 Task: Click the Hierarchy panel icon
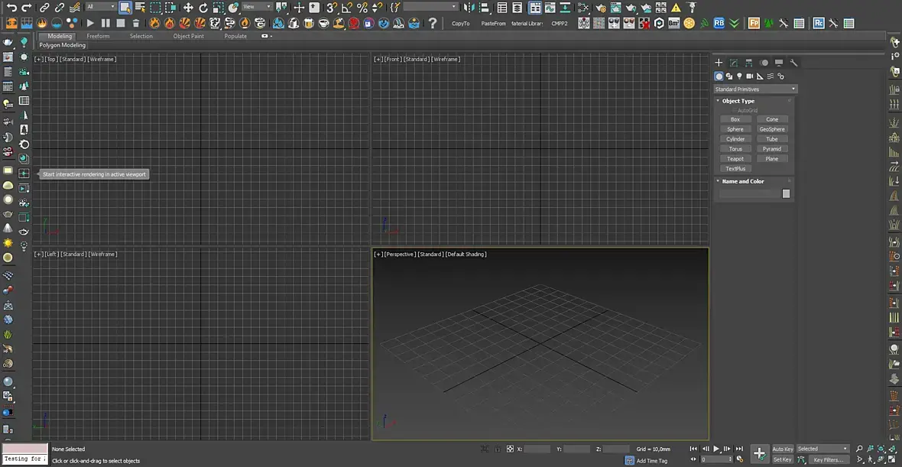point(748,63)
